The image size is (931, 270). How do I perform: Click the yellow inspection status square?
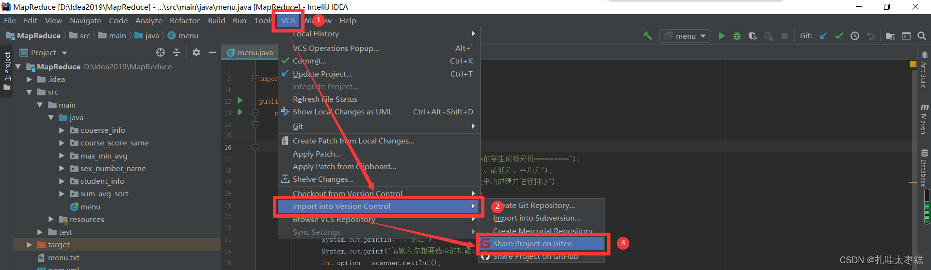pyautogui.click(x=913, y=64)
